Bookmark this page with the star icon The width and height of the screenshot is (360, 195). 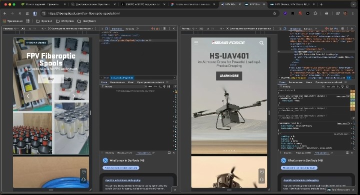tap(274, 13)
